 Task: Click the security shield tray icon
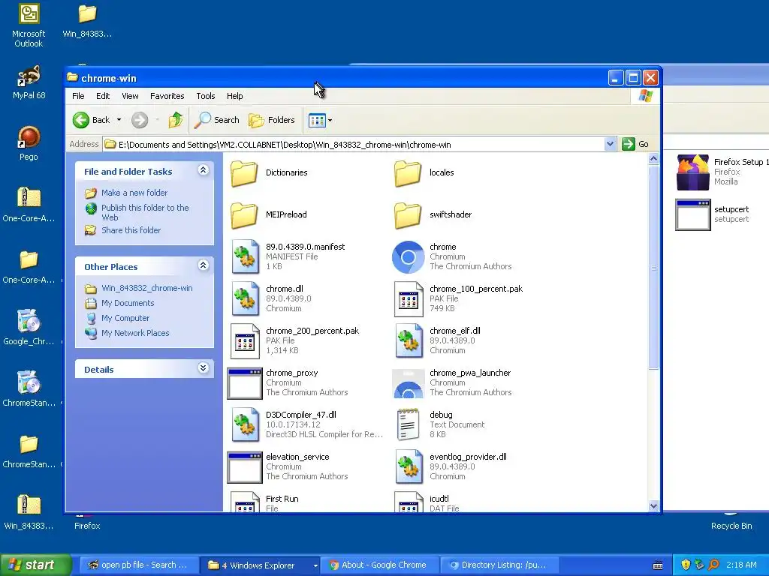[686, 565]
